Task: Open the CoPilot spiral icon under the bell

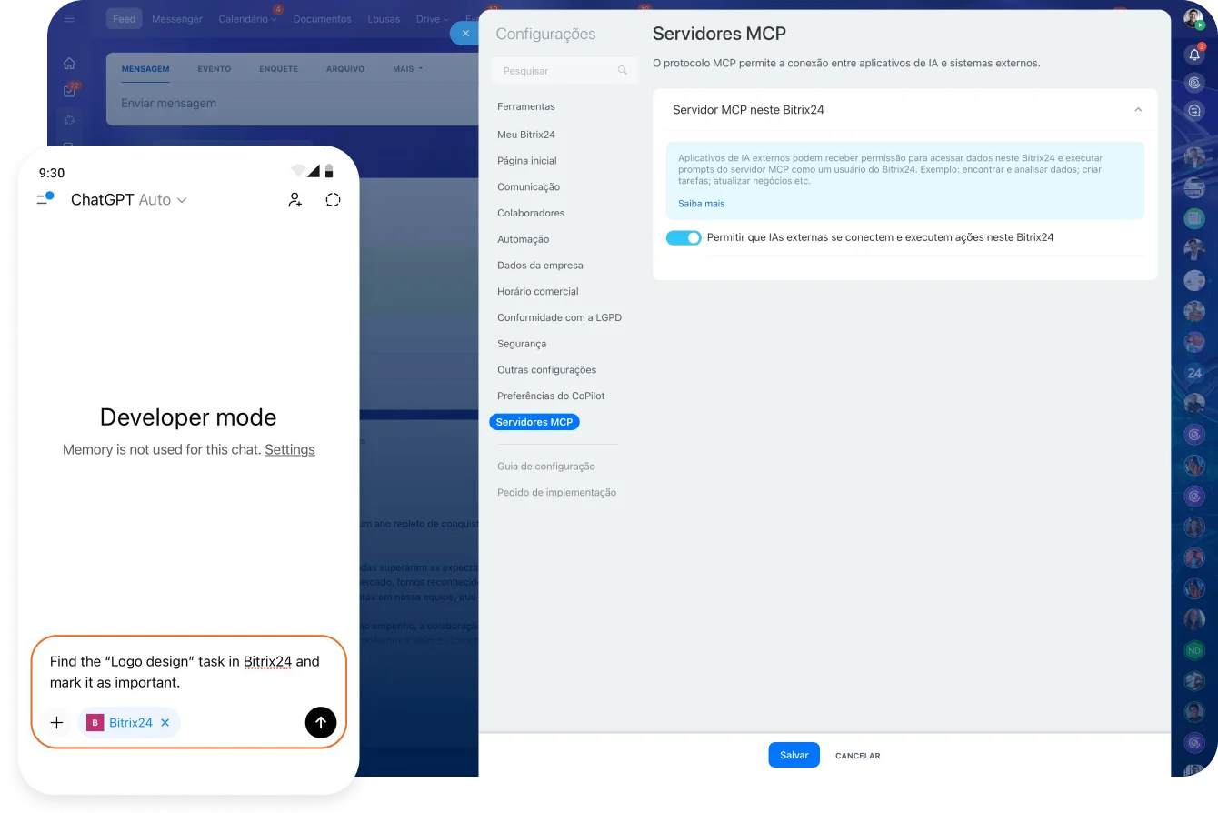Action: (x=1194, y=82)
